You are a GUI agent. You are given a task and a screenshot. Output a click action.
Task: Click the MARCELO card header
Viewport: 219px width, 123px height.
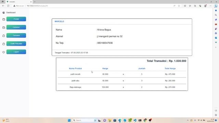pyautogui.click(x=59, y=22)
